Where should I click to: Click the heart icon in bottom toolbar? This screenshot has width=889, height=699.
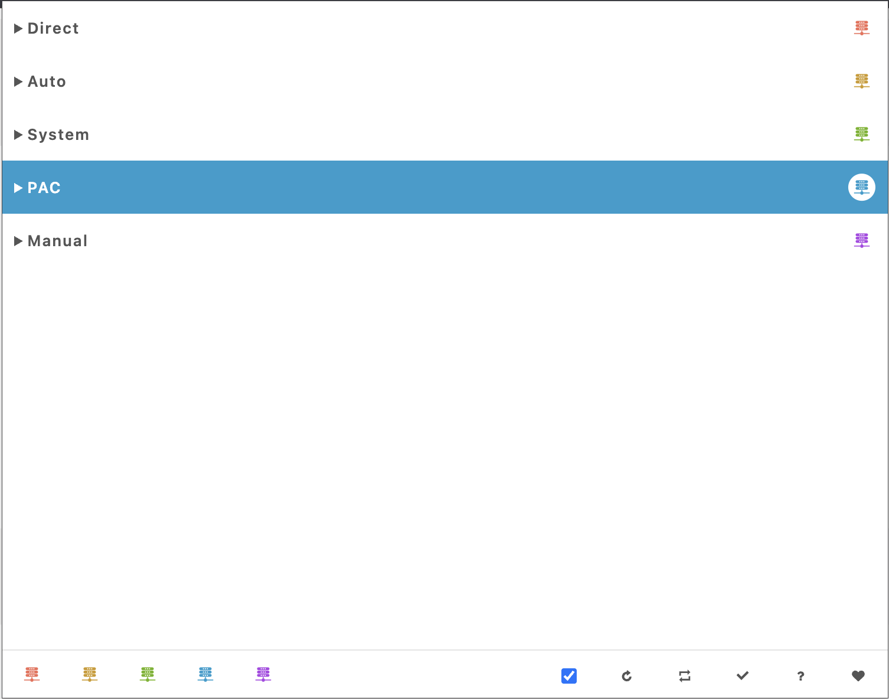pos(858,675)
